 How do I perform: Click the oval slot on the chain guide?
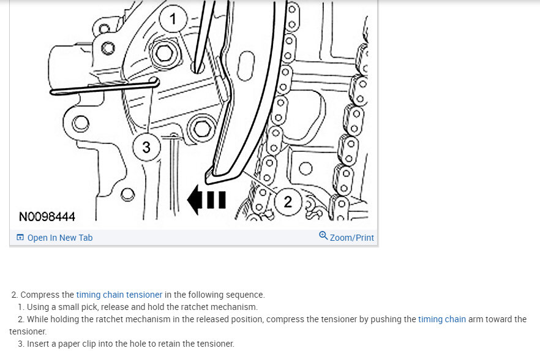246,66
